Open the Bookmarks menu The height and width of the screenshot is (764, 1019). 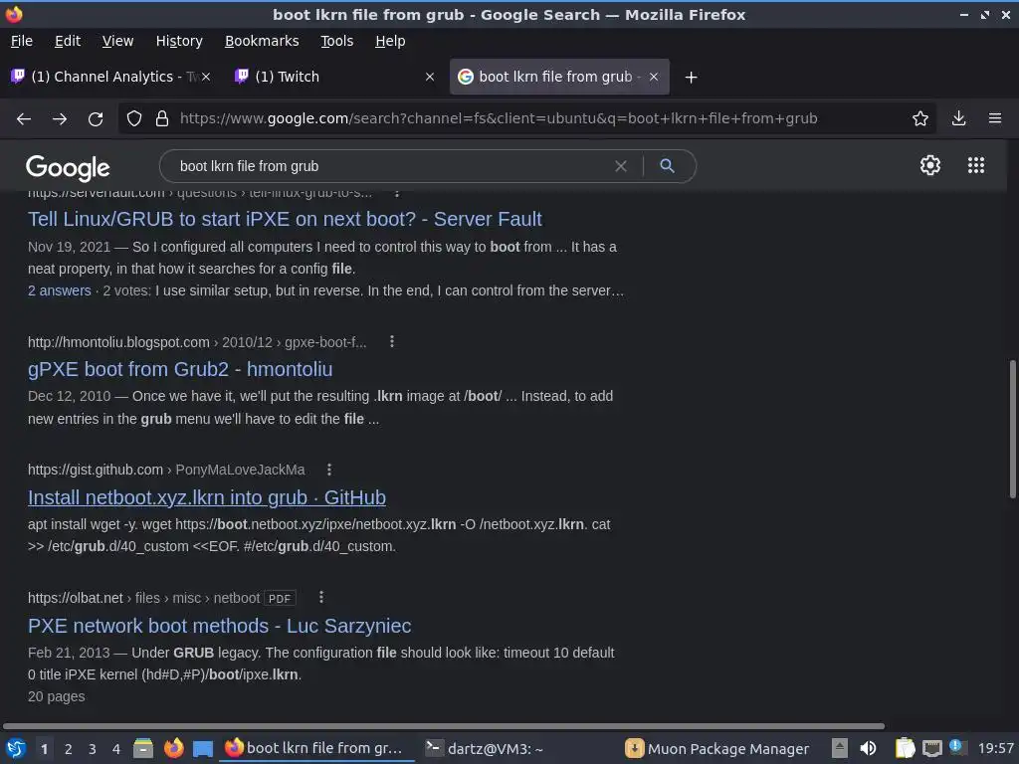262,41
